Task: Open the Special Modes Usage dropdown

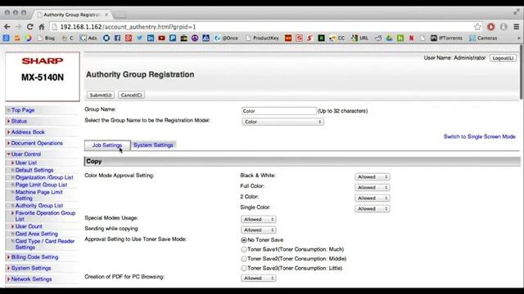Action: [259, 220]
